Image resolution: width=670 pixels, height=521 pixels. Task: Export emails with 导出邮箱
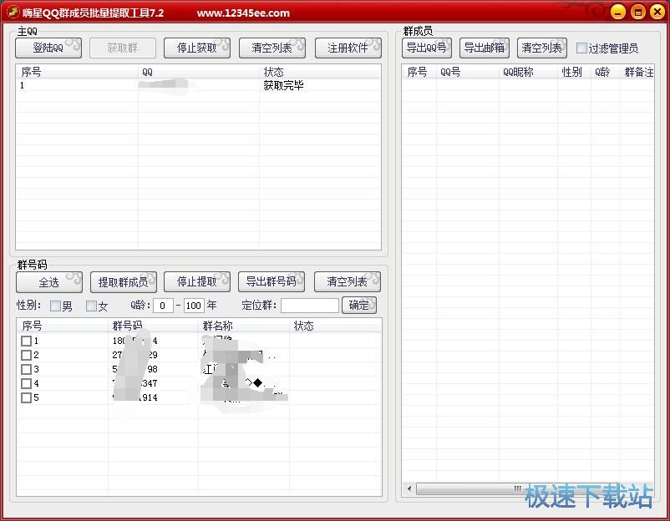485,48
